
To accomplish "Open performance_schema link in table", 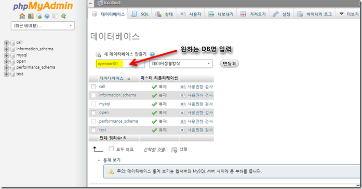I will tap(118, 121).
